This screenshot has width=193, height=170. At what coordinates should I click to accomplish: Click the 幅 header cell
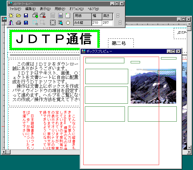click(x=97, y=16)
